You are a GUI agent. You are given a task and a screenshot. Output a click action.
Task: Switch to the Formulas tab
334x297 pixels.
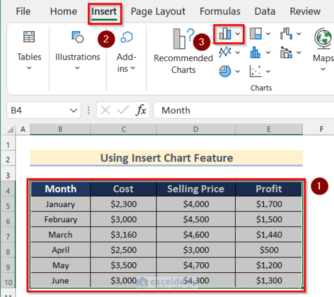(x=220, y=11)
